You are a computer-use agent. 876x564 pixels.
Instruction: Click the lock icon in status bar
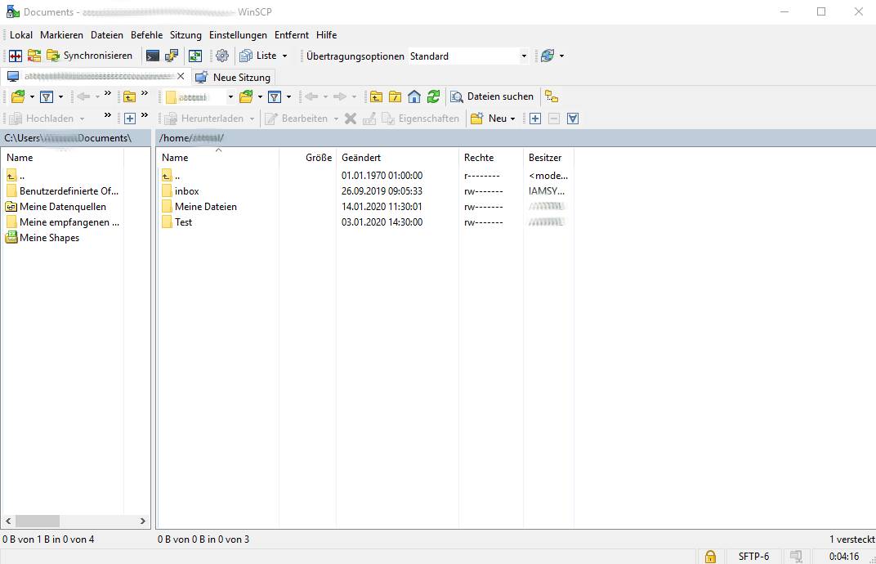click(x=710, y=556)
